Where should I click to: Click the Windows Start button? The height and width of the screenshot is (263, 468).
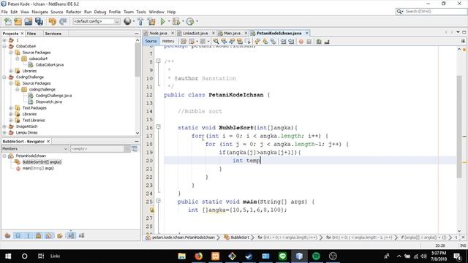(x=8, y=256)
